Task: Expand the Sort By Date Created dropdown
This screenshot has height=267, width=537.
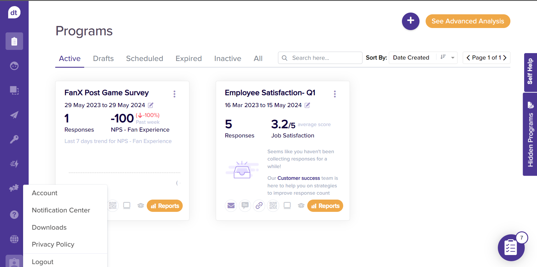Action: (x=453, y=58)
